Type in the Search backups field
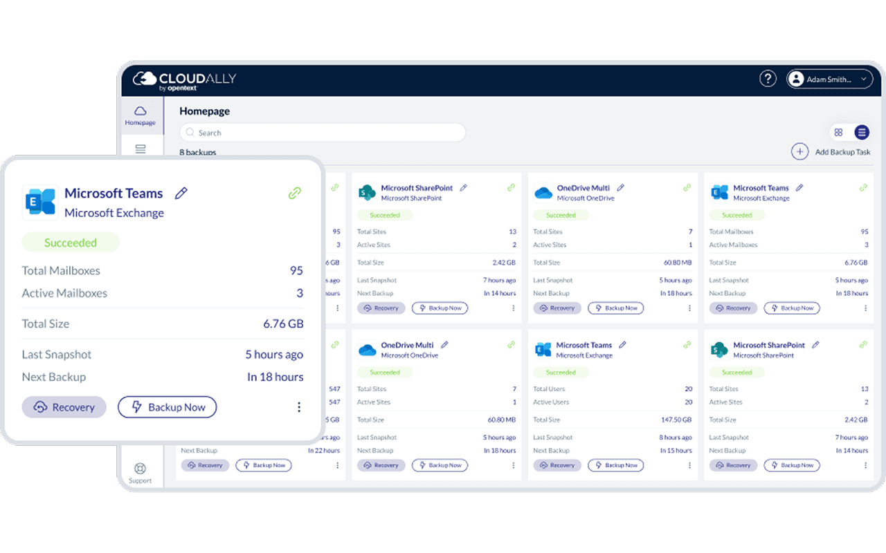Viewport: 886px width, 553px height. (323, 133)
